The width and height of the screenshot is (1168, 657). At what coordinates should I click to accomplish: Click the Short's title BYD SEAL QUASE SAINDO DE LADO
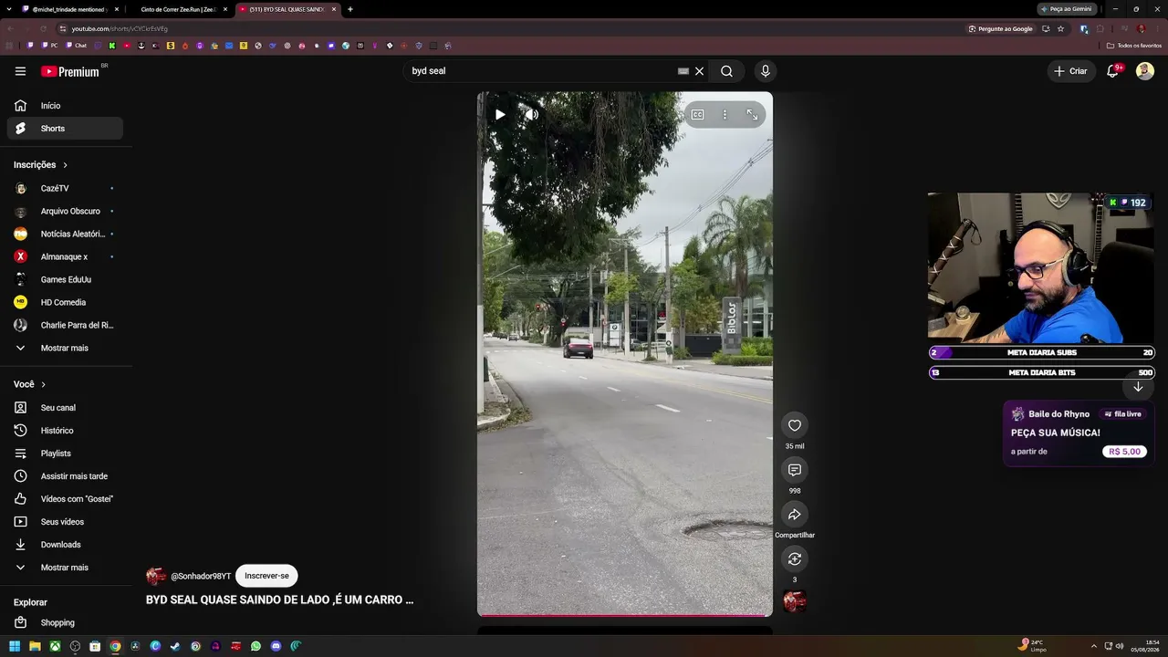click(x=279, y=600)
